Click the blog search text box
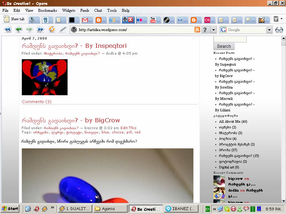 click(230, 39)
